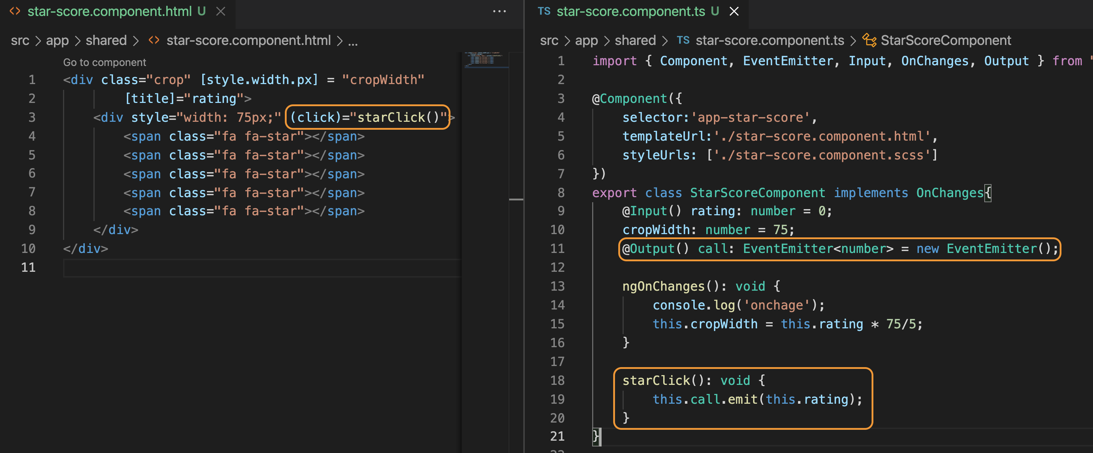Viewport: 1093px width, 453px height.
Task: Close the star-score.component.ts tab
Action: [x=733, y=12]
